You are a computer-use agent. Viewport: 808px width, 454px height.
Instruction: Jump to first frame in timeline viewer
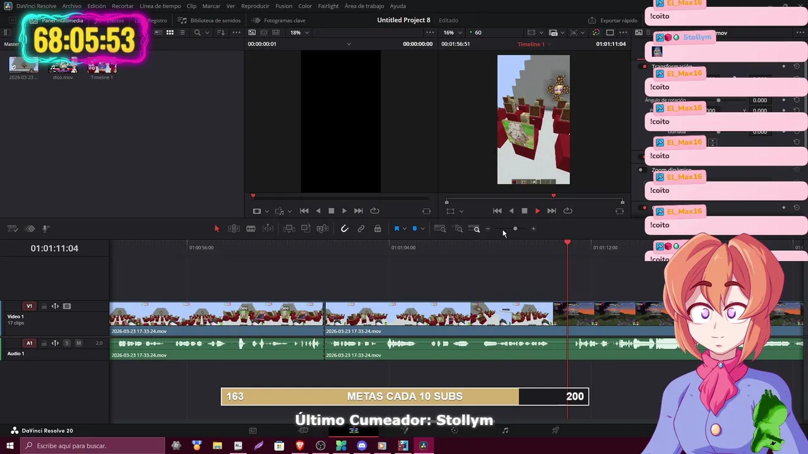497,211
